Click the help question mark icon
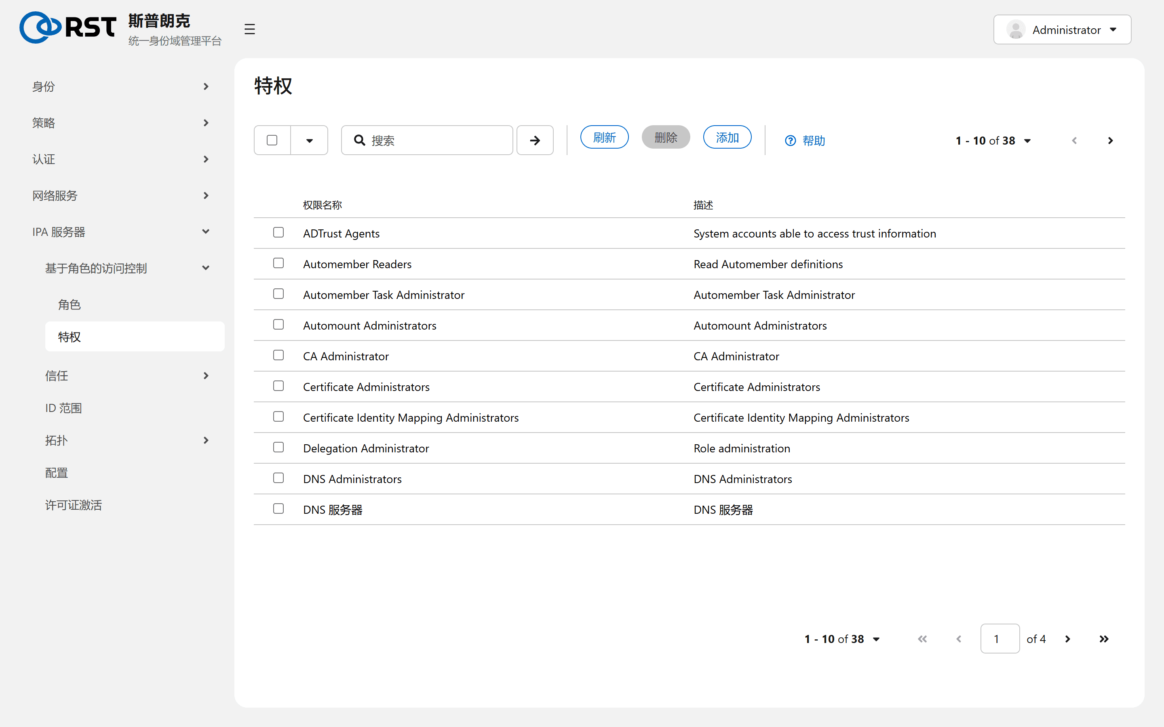The width and height of the screenshot is (1164, 727). point(790,141)
